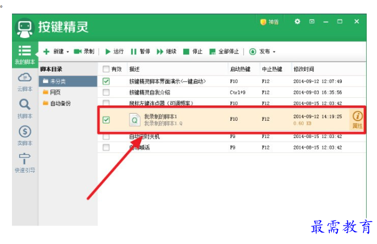Click the 0.60 KB file size text
This screenshot has height=244, width=377.
coord(302,123)
